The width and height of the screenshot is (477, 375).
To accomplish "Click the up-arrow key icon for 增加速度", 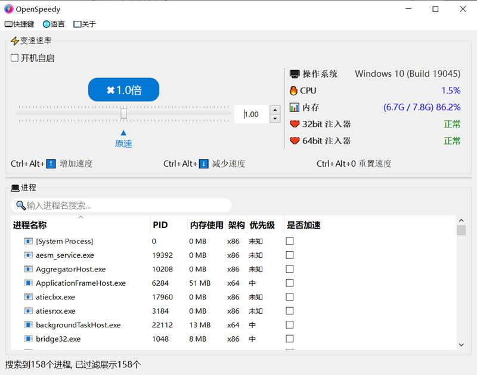I will [x=51, y=164].
